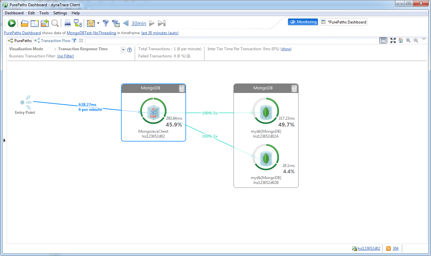431x256 pixels.
Task: Click the Failed Transactions info icon
Action: [189, 56]
